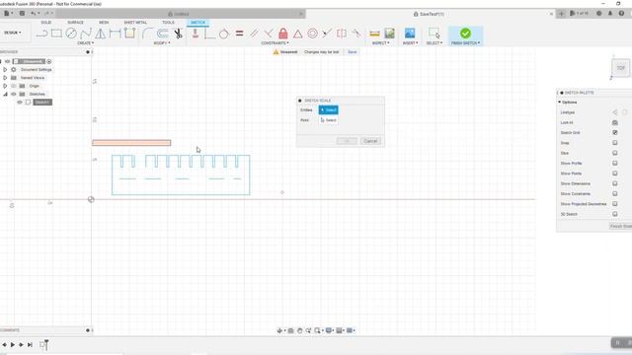The width and height of the screenshot is (632, 355).
Task: Select the Line tool in Create
Action: pyautogui.click(x=41, y=34)
